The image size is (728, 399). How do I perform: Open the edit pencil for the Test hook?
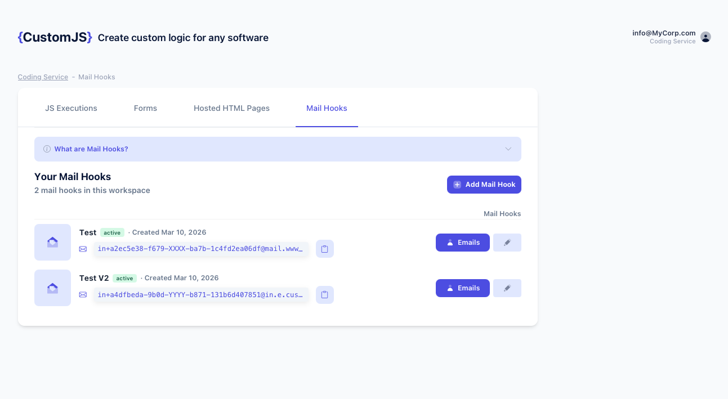click(x=507, y=242)
